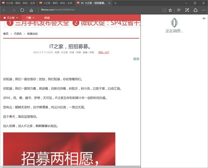This screenshot has height=168, width=208.
Task: Open the browser home page
Action: pyautogui.click(x=31, y=10)
